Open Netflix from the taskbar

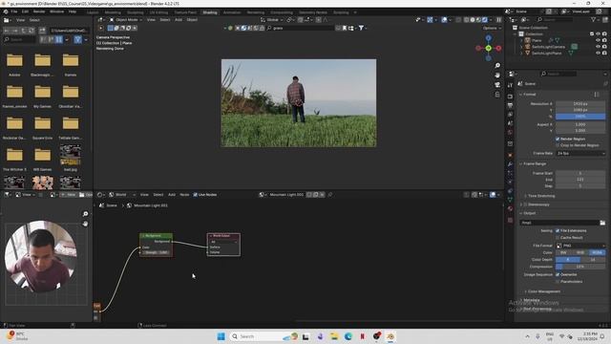(363, 336)
